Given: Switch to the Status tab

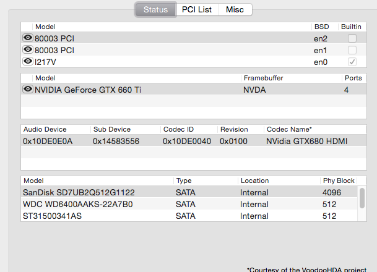Looking at the screenshot, I should click(155, 10).
